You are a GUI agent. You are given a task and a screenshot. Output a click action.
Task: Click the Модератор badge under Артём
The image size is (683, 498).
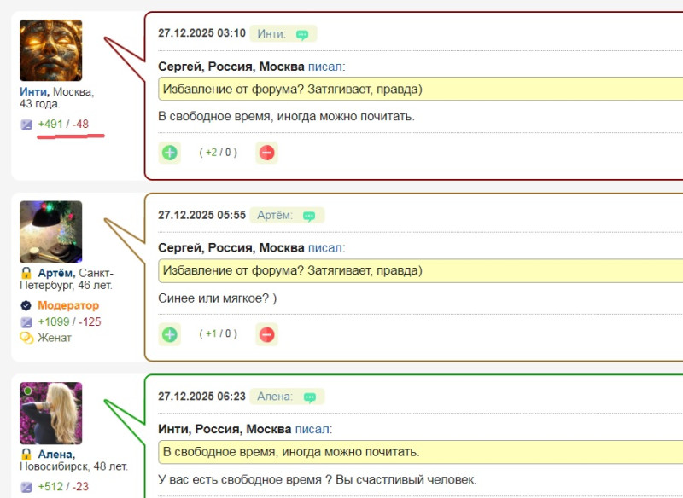67,305
